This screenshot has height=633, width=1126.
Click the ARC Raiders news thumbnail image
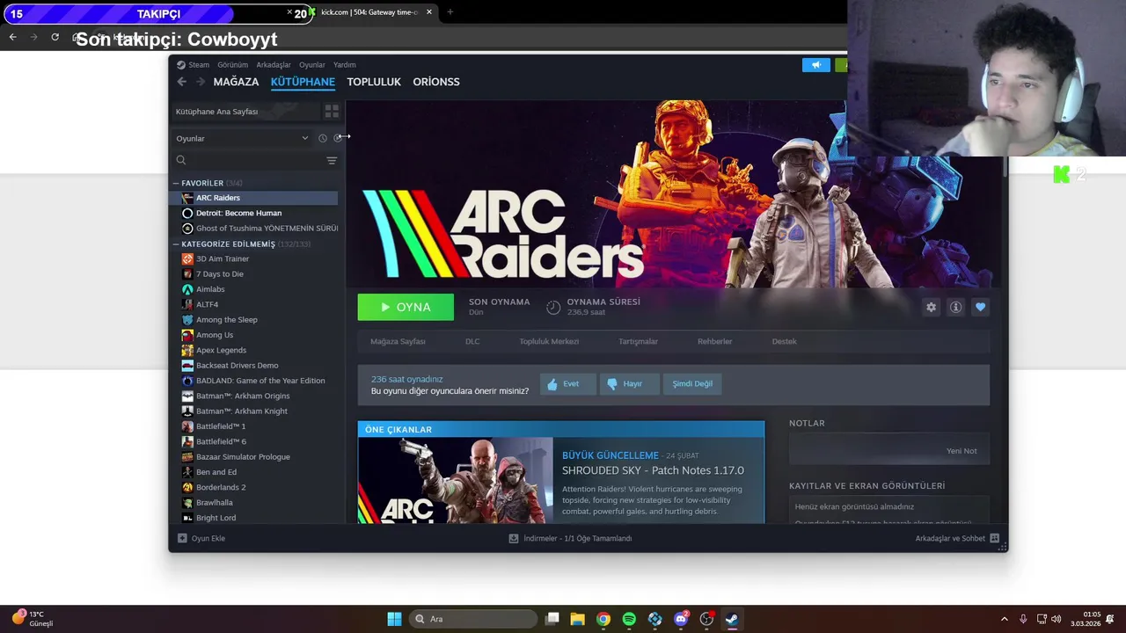point(456,480)
